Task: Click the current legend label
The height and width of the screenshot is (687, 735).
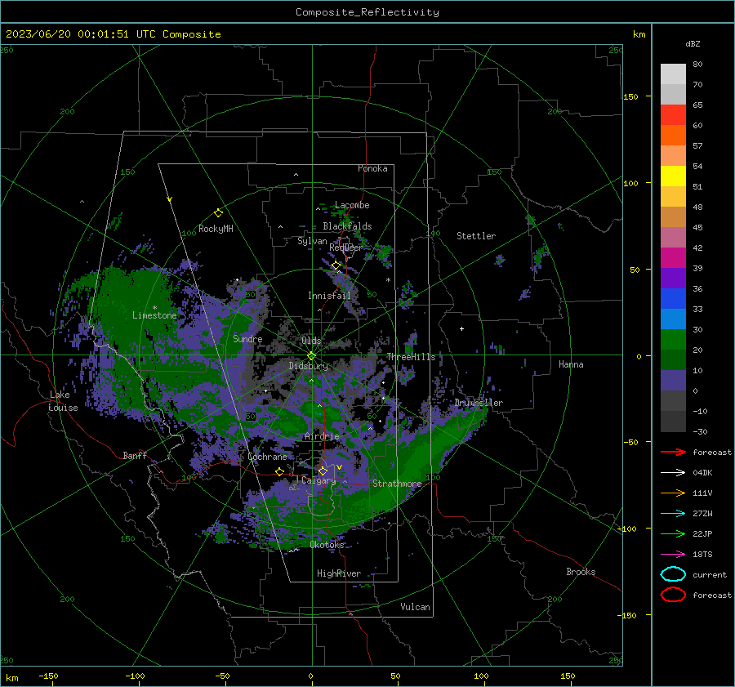Action: click(710, 574)
